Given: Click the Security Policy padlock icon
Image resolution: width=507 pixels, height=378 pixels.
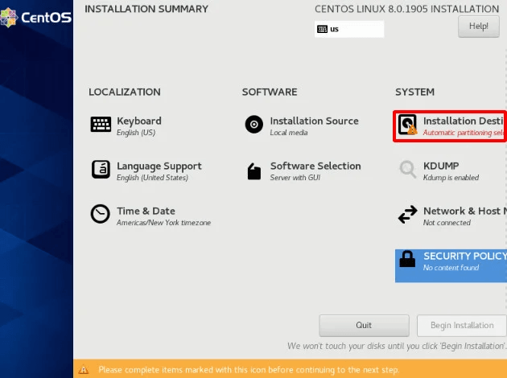Looking at the screenshot, I should 407,259.
